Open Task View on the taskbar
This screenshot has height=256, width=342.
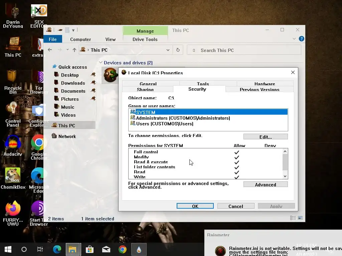[x=40, y=249]
